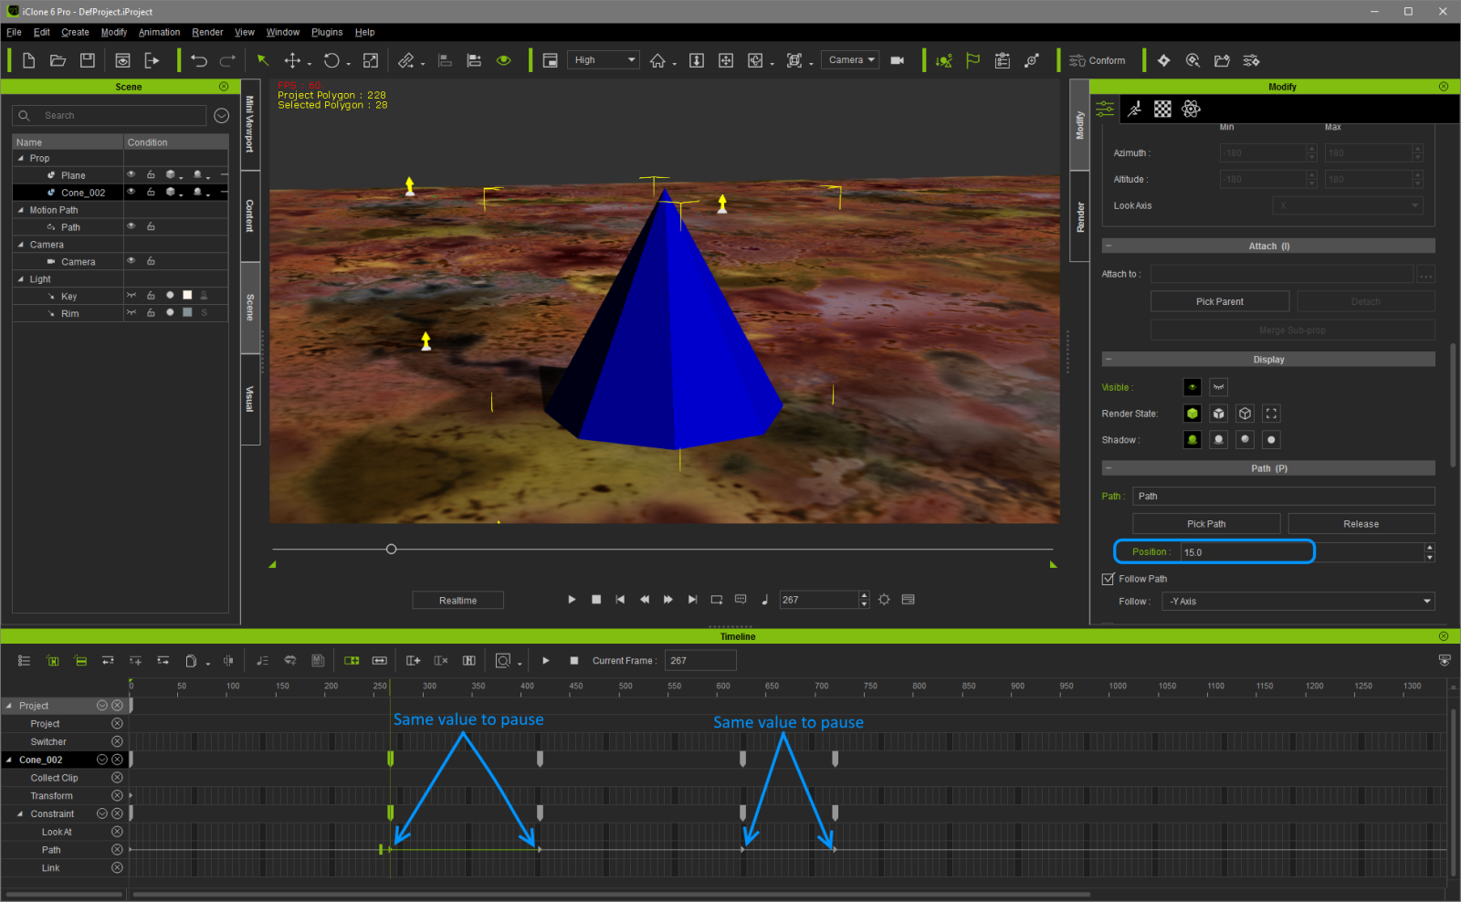The width and height of the screenshot is (1461, 902).
Task: Click the timeline play button
Action: (546, 660)
